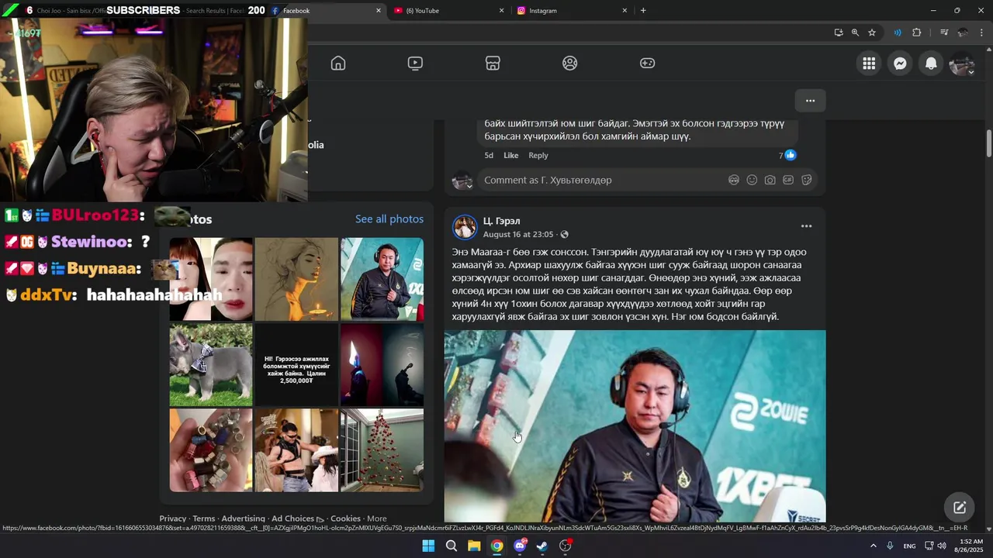993x558 pixels.
Task: Click the Chrome profile avatar in toolbar
Action: [x=963, y=33]
